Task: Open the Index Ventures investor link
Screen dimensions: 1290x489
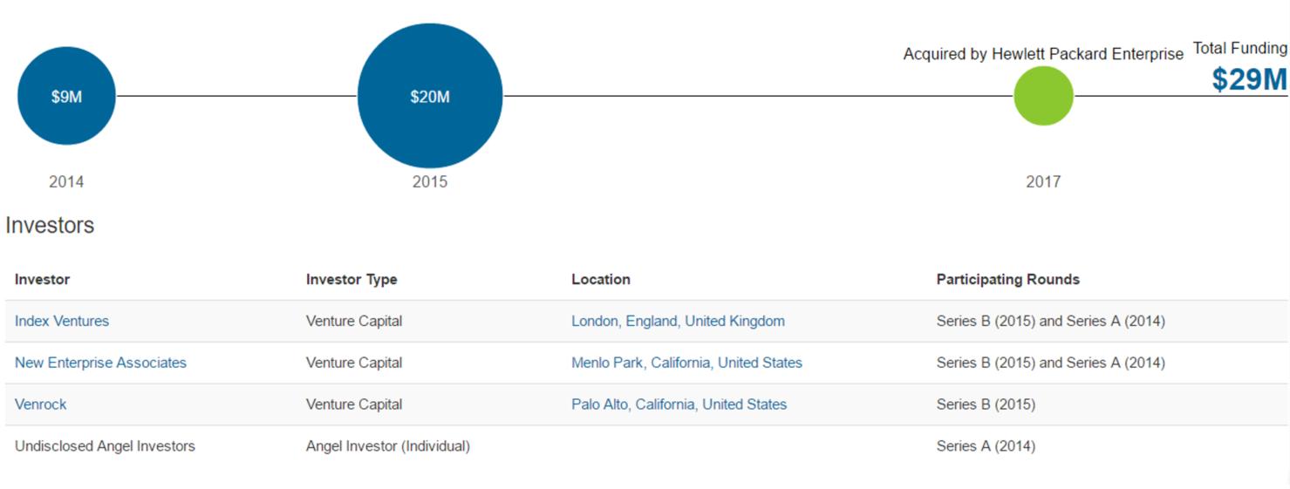Action: [62, 321]
